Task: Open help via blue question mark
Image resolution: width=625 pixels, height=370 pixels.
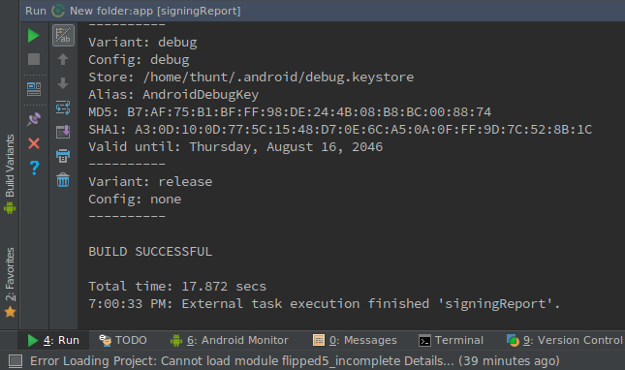Action: coord(34,168)
